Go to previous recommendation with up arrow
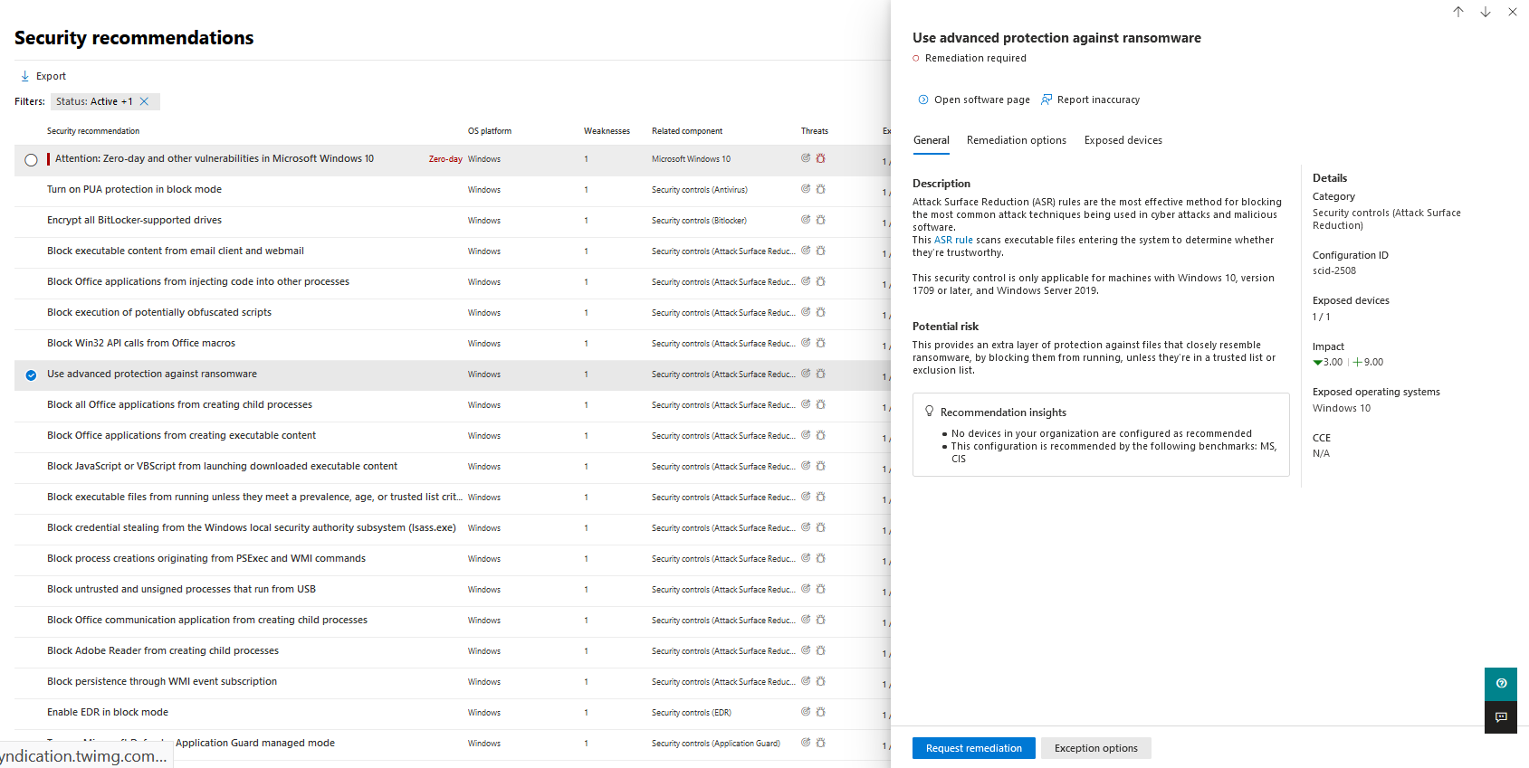Viewport: 1529px width, 768px height. click(1458, 12)
